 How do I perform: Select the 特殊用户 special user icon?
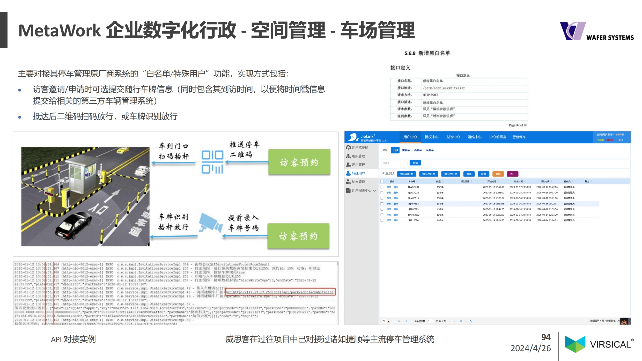click(348, 173)
